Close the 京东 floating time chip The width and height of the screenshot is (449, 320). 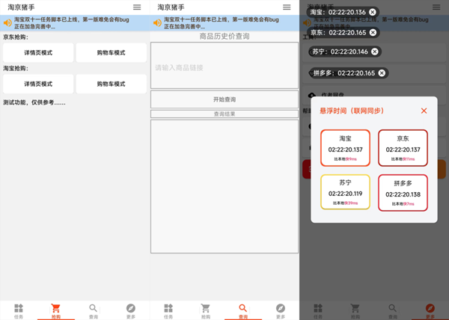[x=373, y=33]
